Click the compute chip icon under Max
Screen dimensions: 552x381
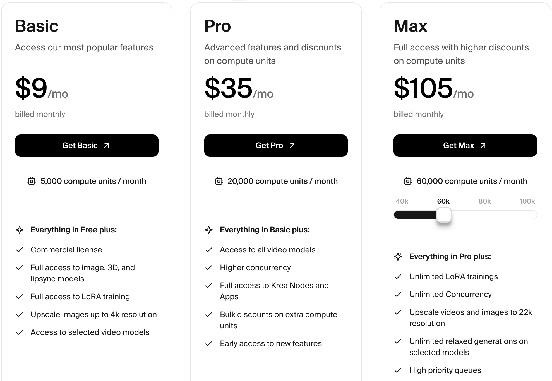[x=408, y=181]
